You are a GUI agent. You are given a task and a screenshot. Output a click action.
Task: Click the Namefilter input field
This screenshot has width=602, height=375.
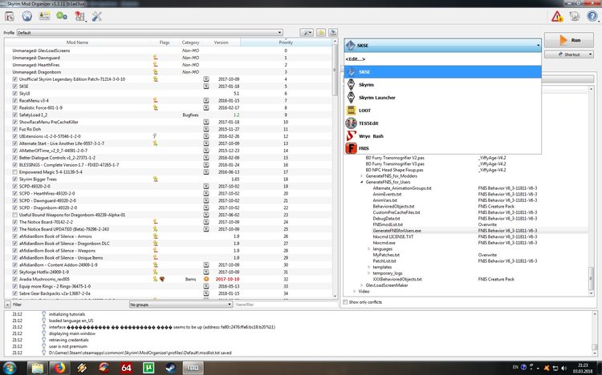pos(285,304)
